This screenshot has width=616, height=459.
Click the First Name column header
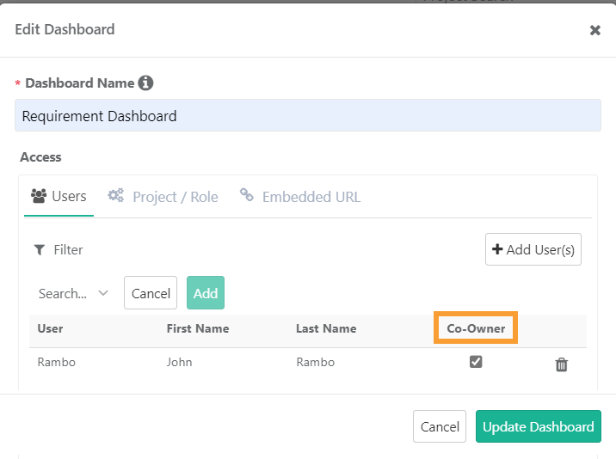pos(197,328)
